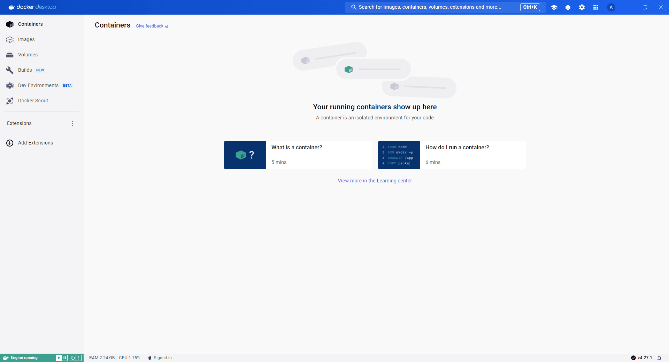669x362 pixels.
Task: Click the BETA badge beside Dev Environments
Action: point(67,86)
